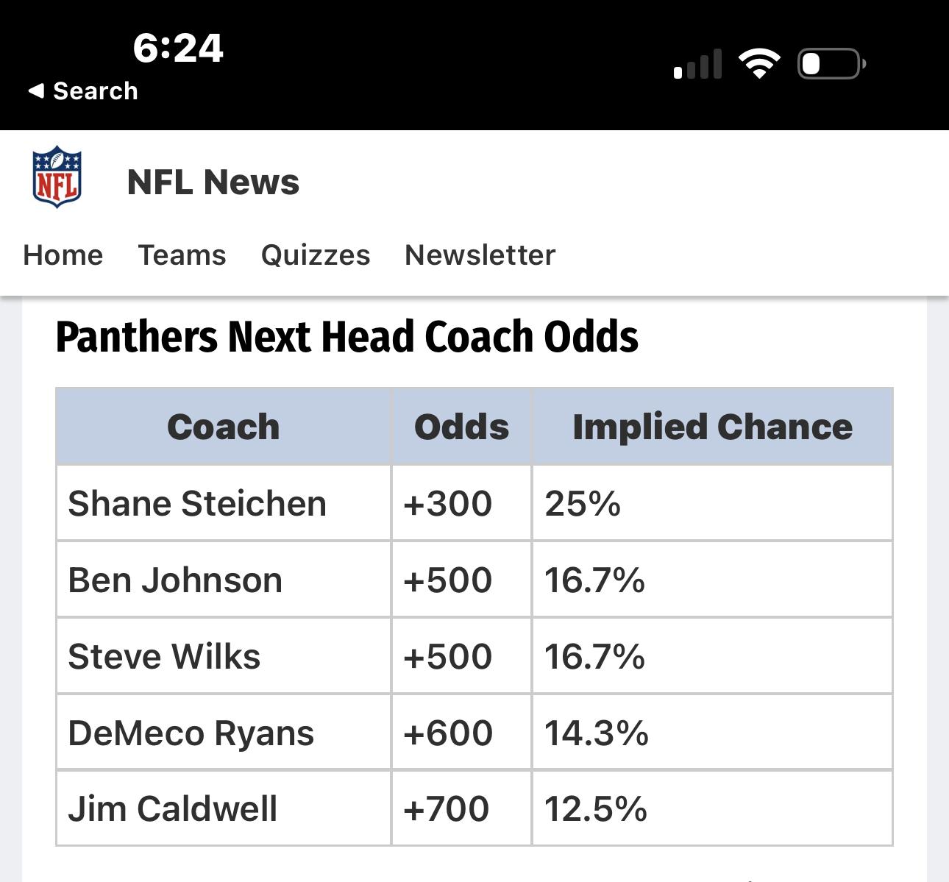Screen dimensions: 949x882
Task: Tap the NFL shield logo
Action: coord(57,177)
